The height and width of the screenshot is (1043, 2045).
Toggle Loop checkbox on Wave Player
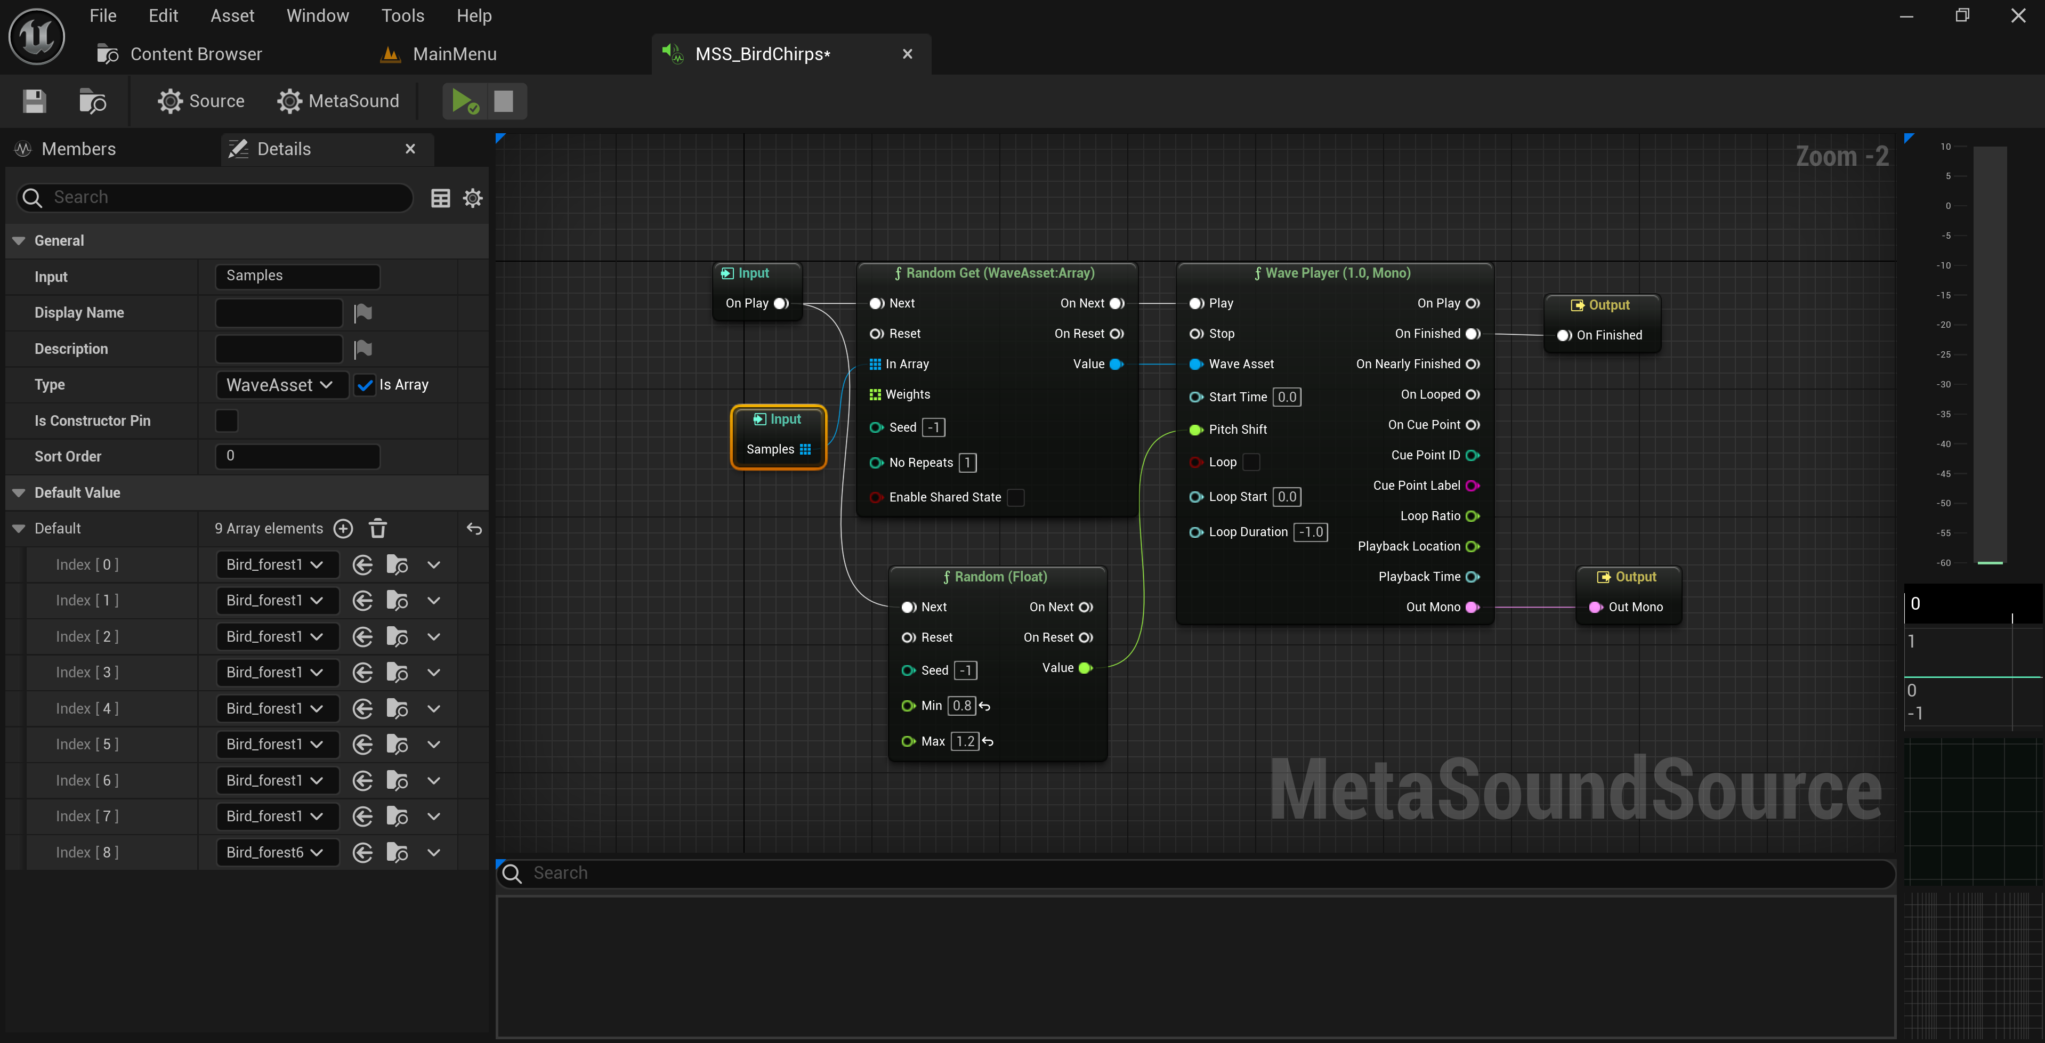pyautogui.click(x=1250, y=462)
